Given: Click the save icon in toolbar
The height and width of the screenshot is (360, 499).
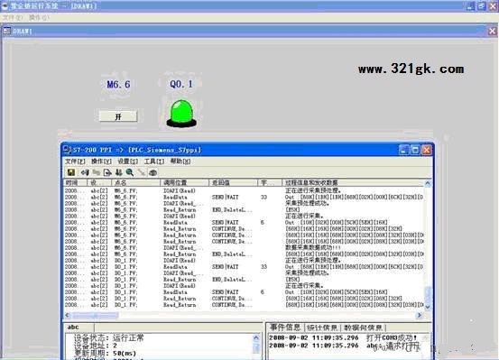Looking at the screenshot, I should 71,172.
